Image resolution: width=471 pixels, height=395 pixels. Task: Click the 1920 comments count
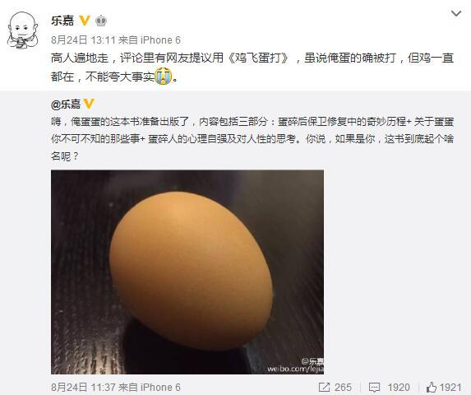[x=399, y=388]
